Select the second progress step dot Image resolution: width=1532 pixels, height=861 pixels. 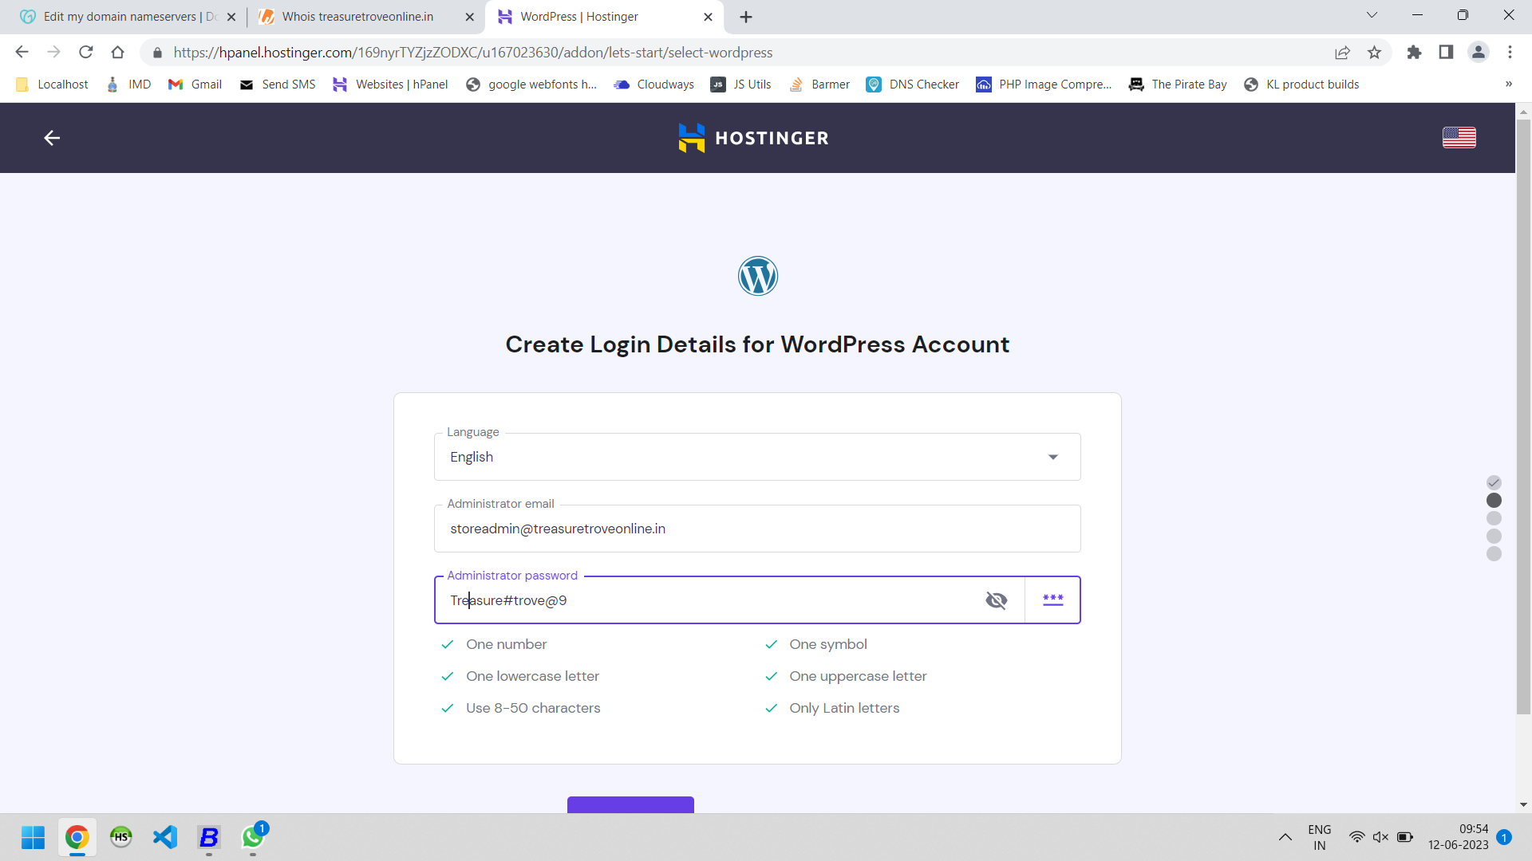pyautogui.click(x=1494, y=501)
